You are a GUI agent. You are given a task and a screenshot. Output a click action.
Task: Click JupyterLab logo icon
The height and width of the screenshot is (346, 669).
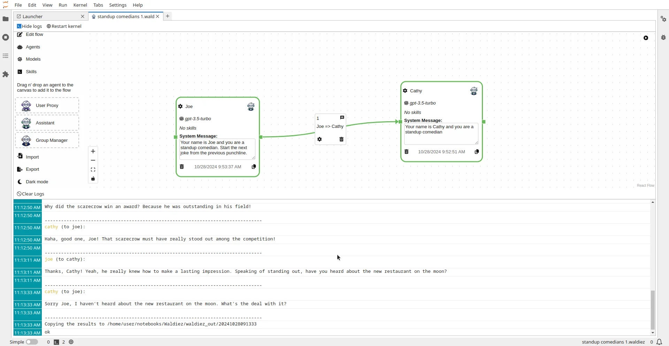(x=6, y=5)
